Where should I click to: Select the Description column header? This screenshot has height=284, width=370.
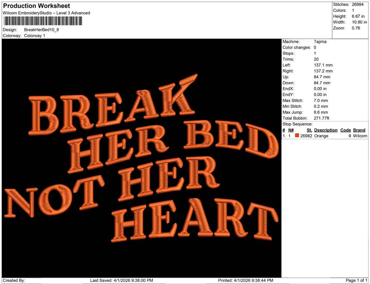pyautogui.click(x=326, y=130)
